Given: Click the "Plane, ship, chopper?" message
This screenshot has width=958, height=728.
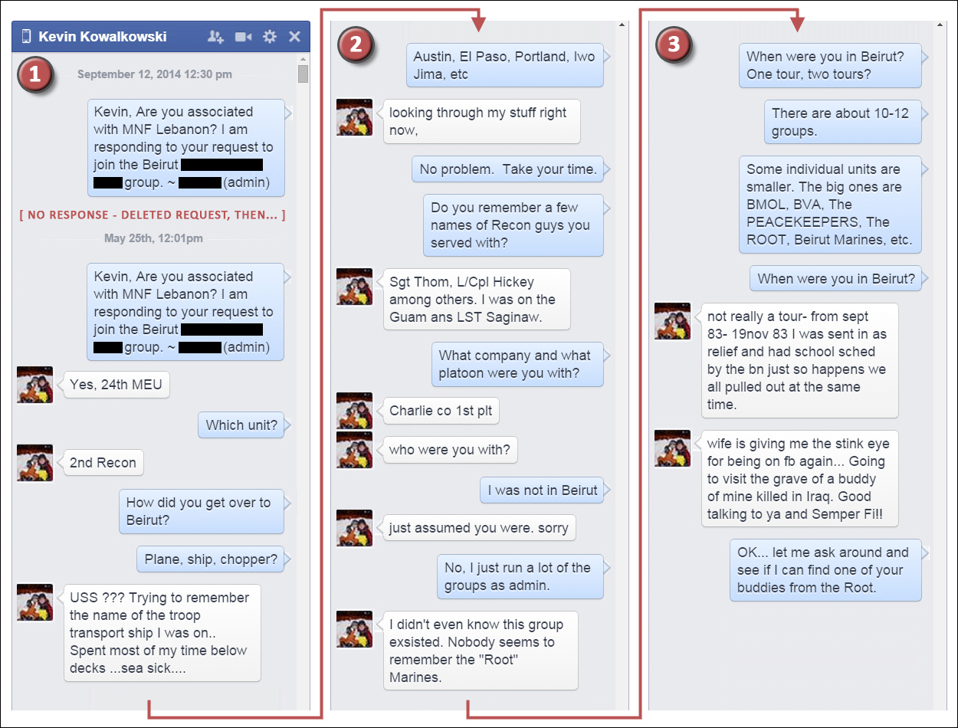Looking at the screenshot, I should pyautogui.click(x=211, y=559).
